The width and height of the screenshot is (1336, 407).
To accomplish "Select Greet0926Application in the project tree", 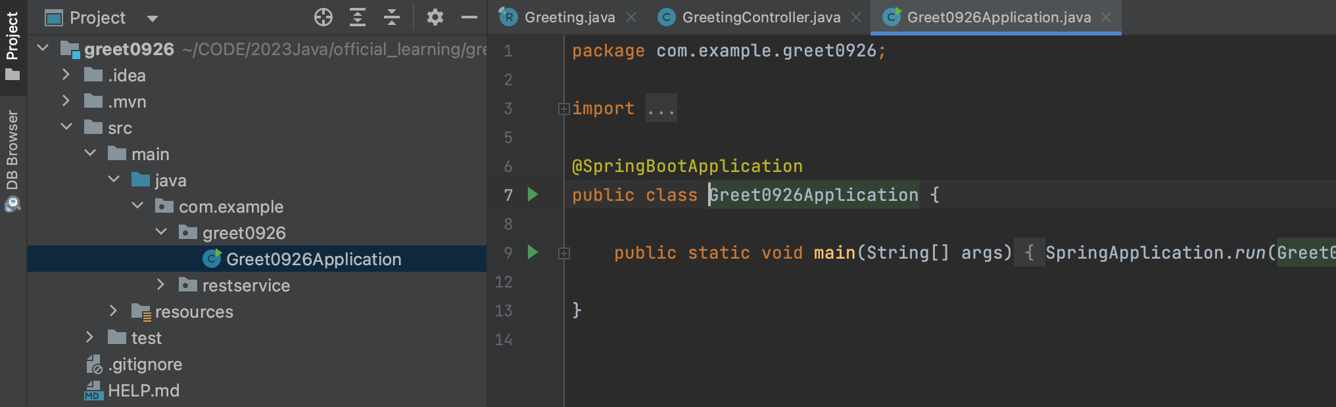I will point(313,259).
